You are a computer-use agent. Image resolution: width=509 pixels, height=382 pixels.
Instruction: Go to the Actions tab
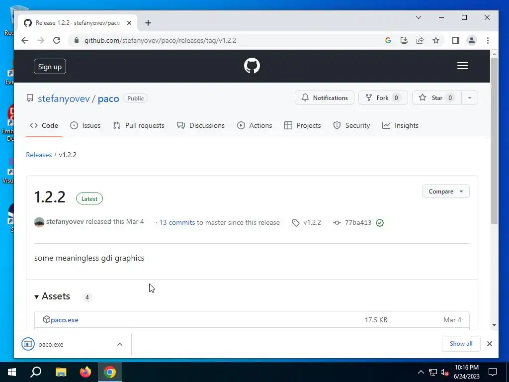(x=254, y=125)
